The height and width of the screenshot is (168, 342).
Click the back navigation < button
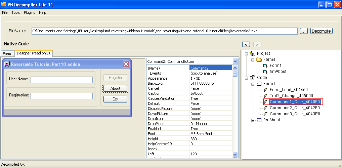[x=246, y=44]
